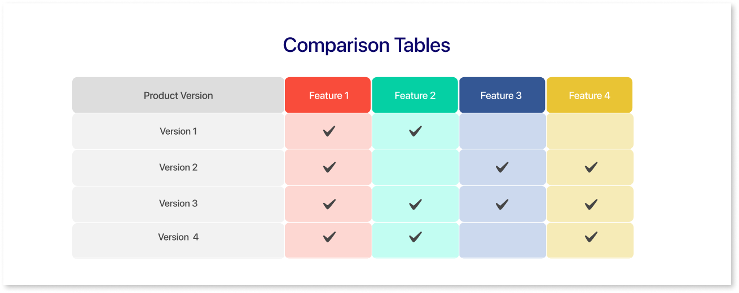Click the Comparison Tables title
739x293 pixels.
click(367, 45)
